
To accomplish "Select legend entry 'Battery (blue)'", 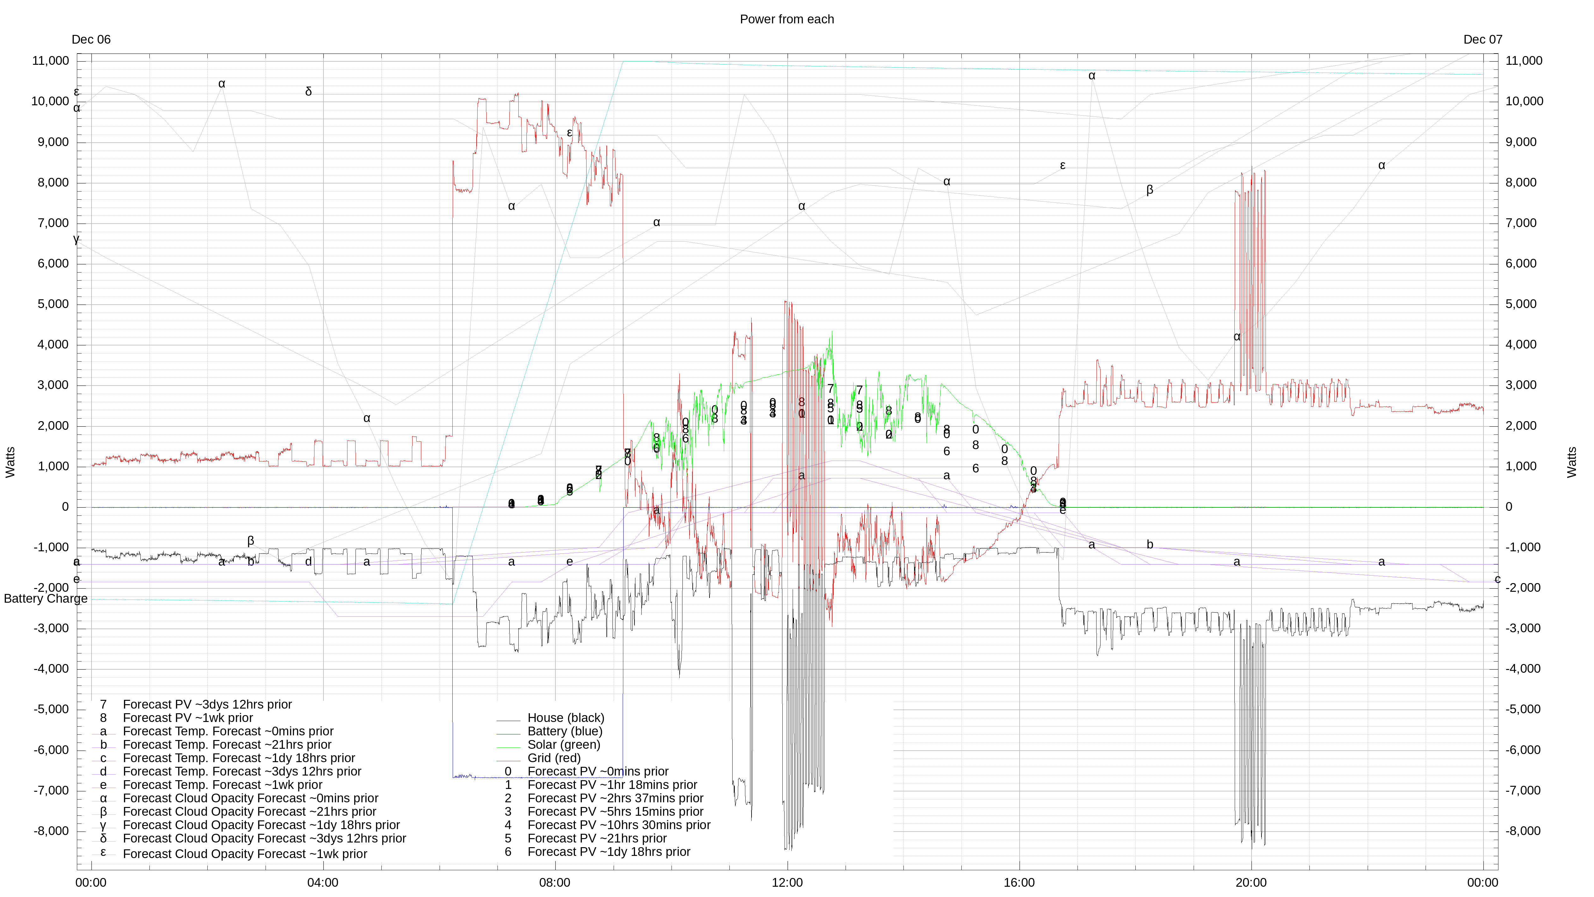I will click(564, 731).
